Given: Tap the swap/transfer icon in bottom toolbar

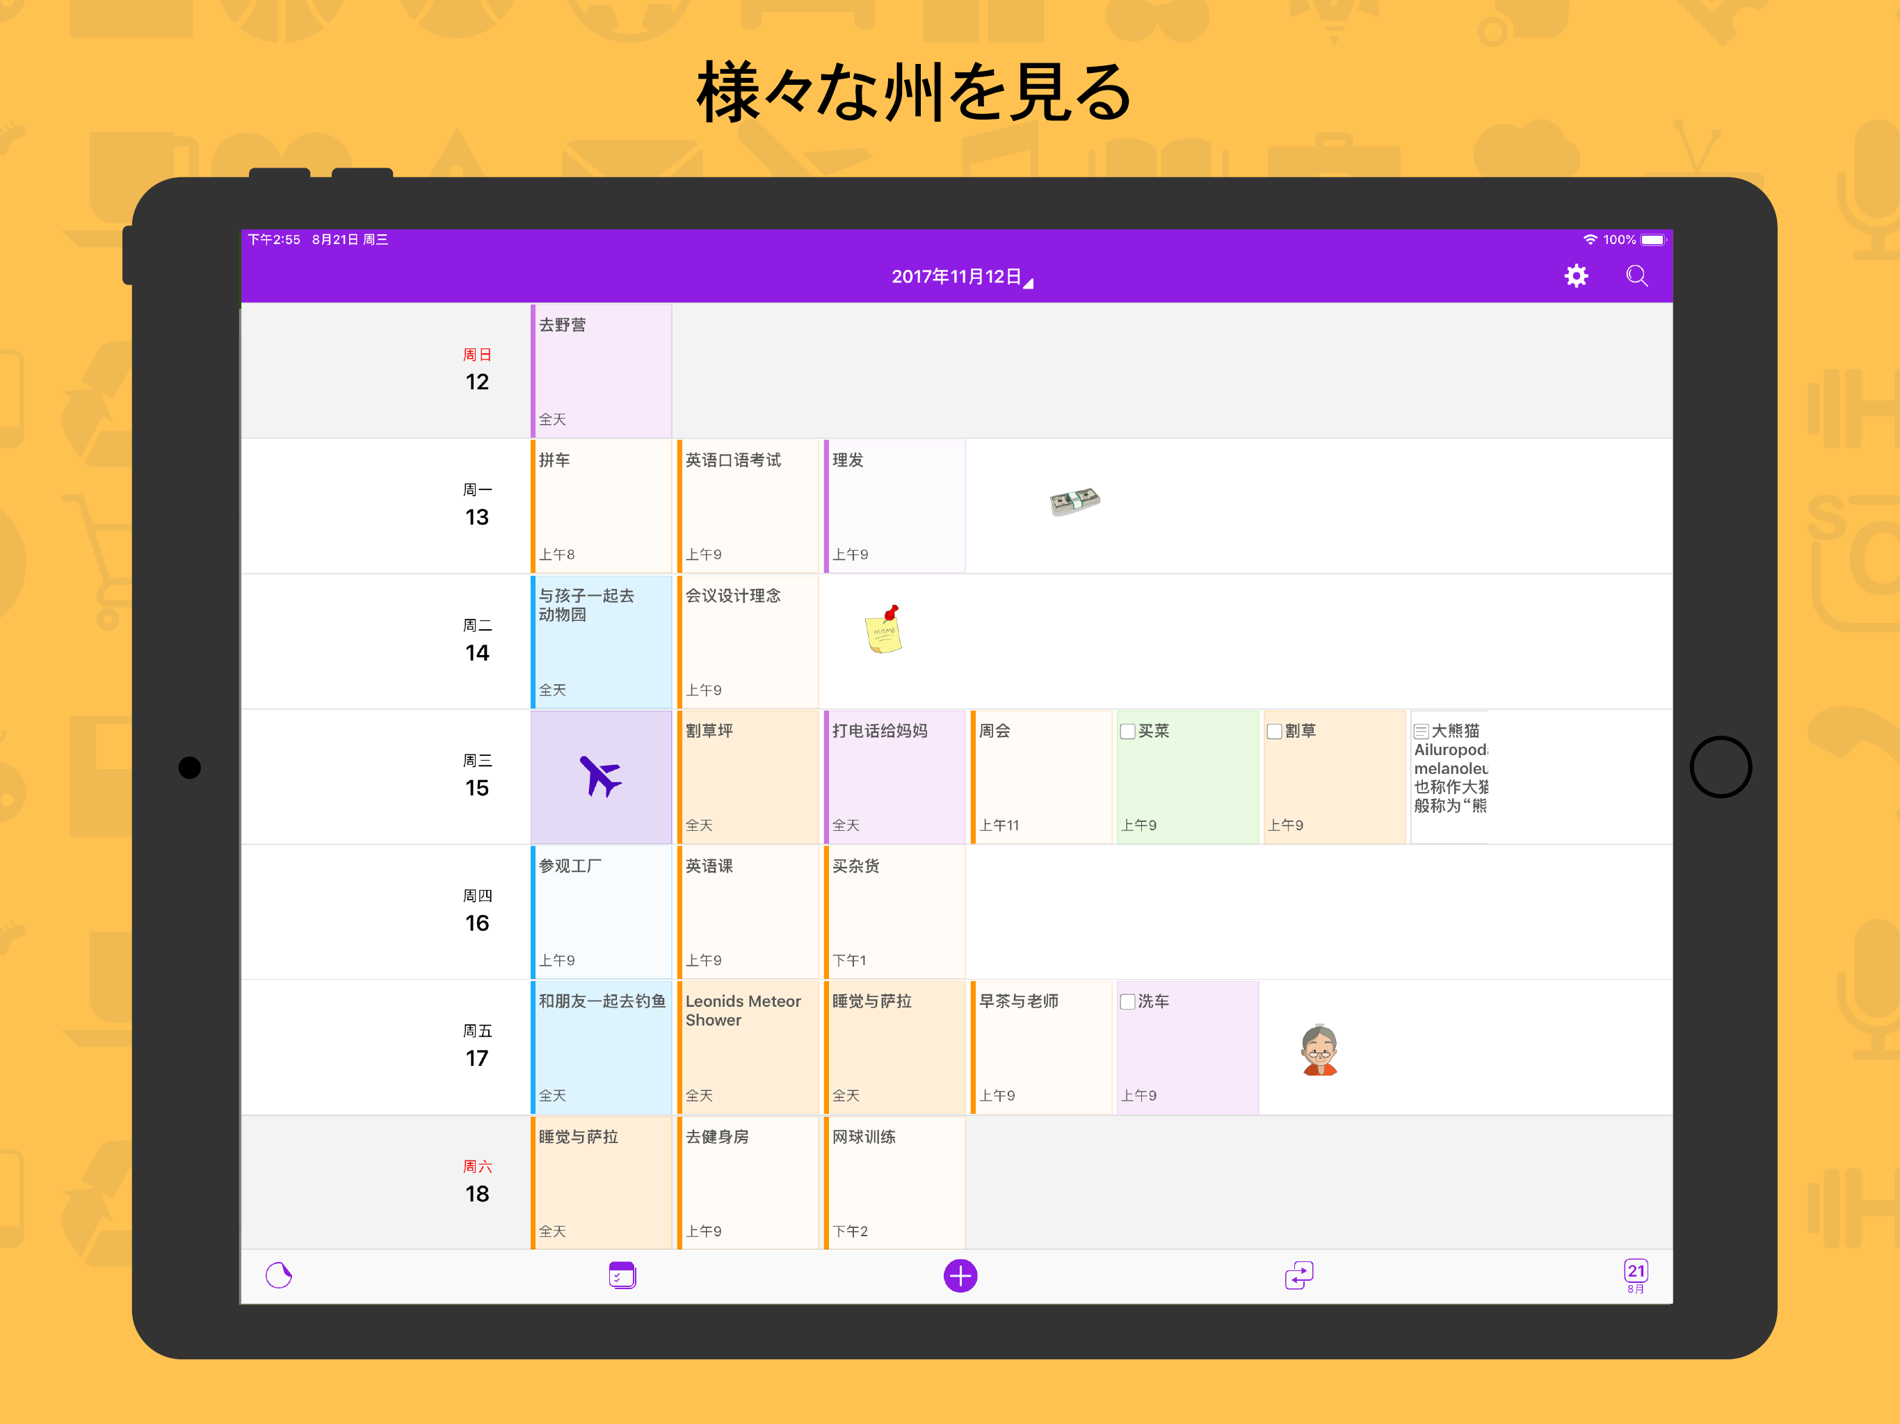Looking at the screenshot, I should click(1298, 1277).
